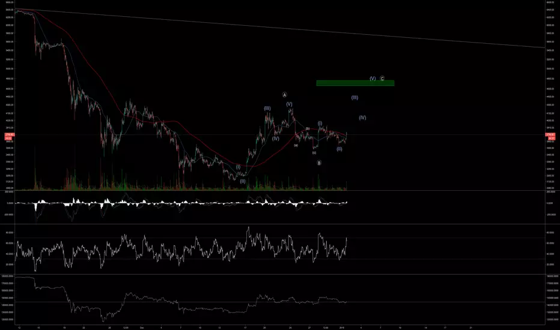Screen dimensions: 560x330
Task: Select the small (c) label above circled B
Action: point(314,152)
